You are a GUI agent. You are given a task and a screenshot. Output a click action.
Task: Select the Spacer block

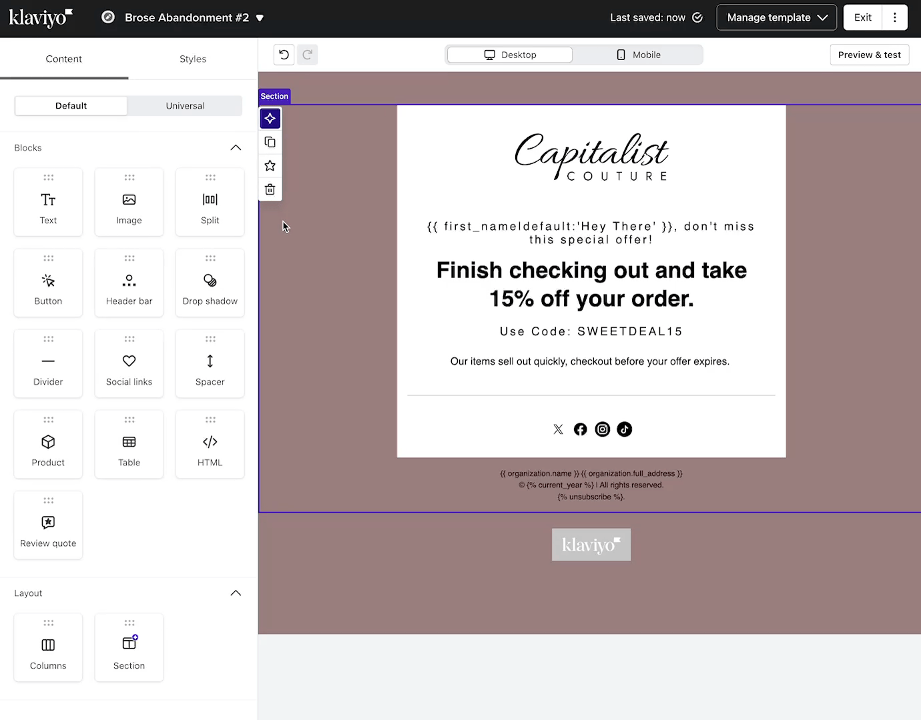pyautogui.click(x=210, y=363)
